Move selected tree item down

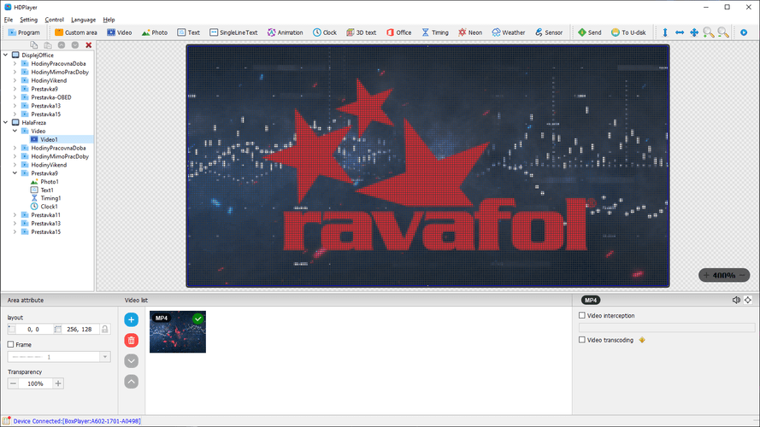click(x=74, y=45)
